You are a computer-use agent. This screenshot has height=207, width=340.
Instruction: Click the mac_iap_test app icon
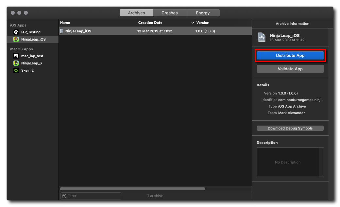(16, 56)
